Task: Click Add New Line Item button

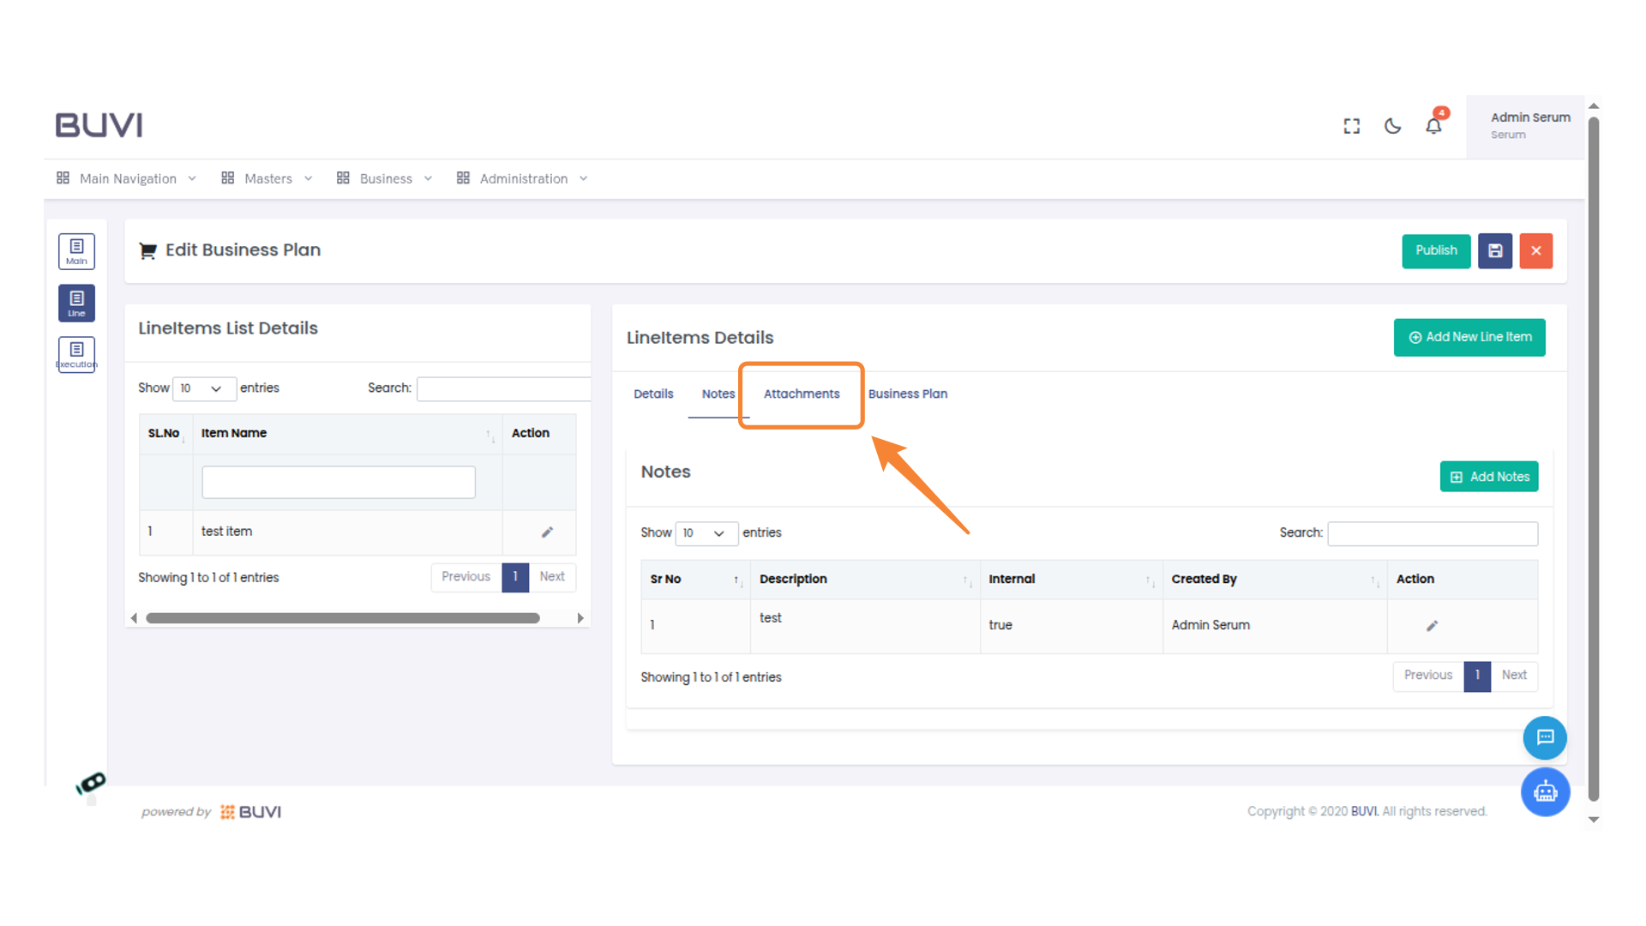Action: tap(1469, 337)
